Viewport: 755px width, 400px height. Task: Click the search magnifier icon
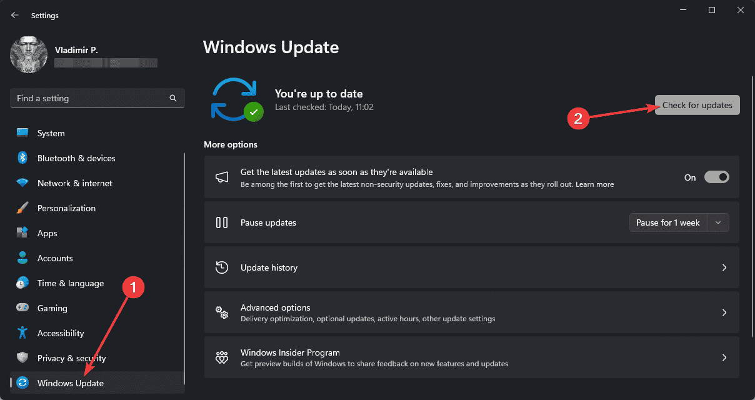(173, 98)
